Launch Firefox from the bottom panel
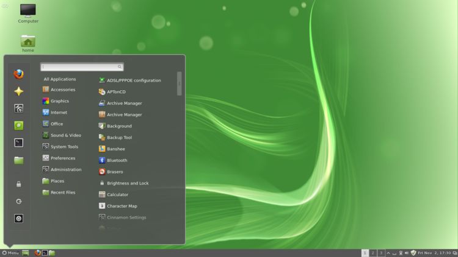Image resolution: width=458 pixels, height=257 pixels. (x=37, y=253)
